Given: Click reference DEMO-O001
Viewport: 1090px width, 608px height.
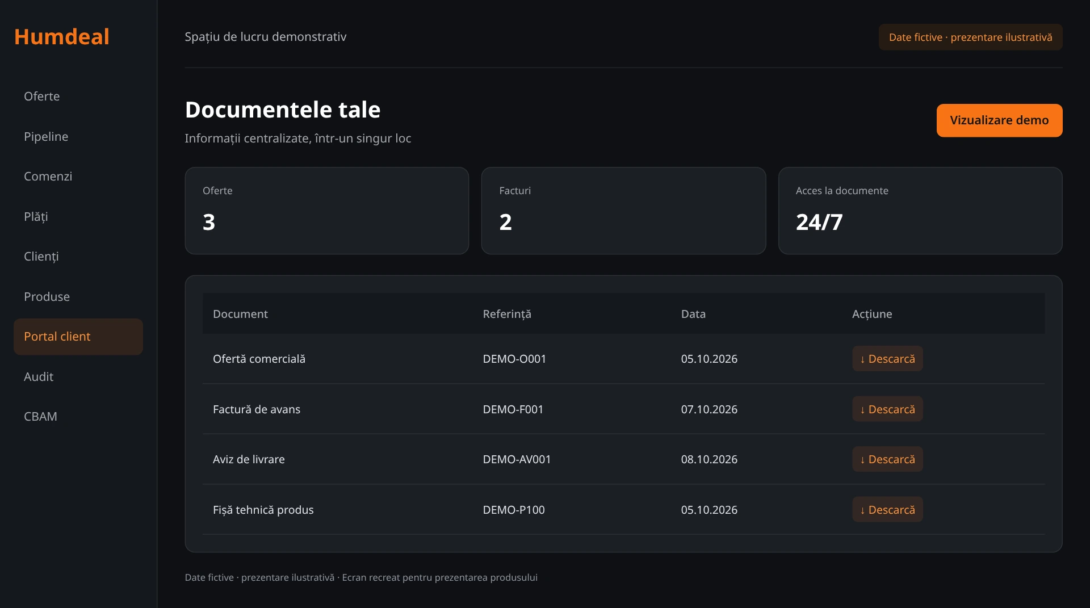Looking at the screenshot, I should [514, 359].
